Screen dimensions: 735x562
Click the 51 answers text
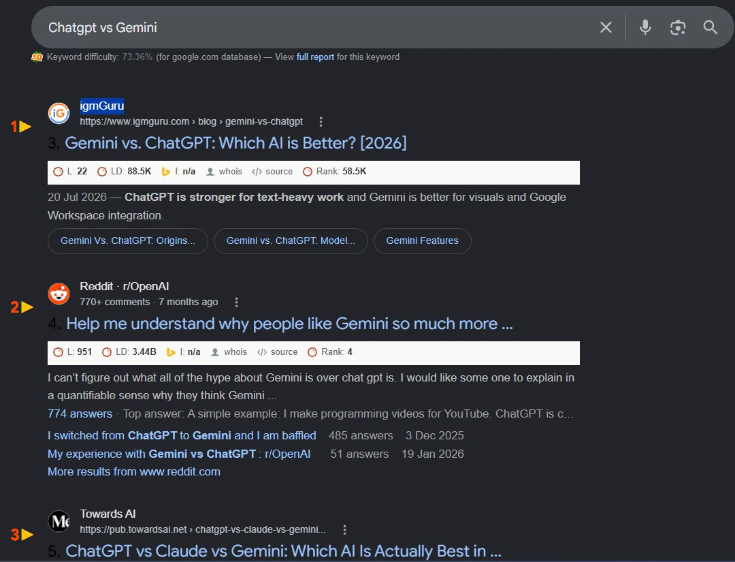coord(359,454)
